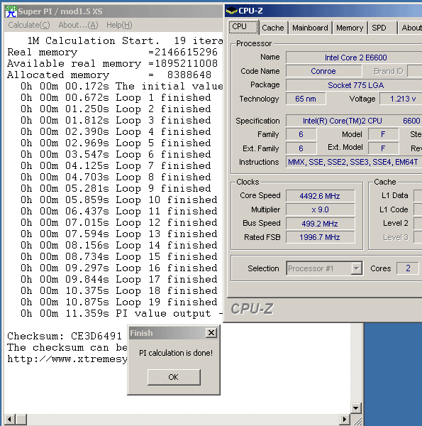Click the Ext. Family value field '6'

(x=301, y=148)
